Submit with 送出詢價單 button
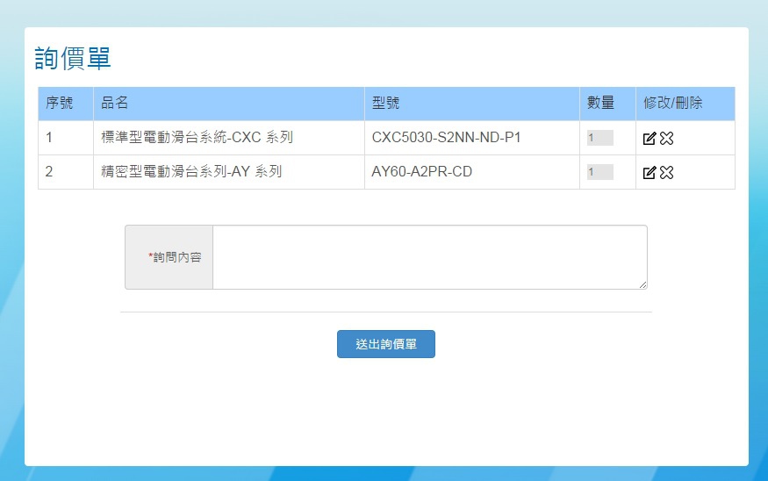 (386, 344)
